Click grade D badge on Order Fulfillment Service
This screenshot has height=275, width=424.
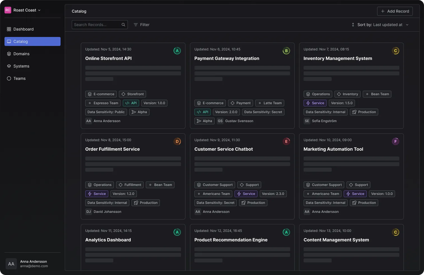tap(177, 141)
